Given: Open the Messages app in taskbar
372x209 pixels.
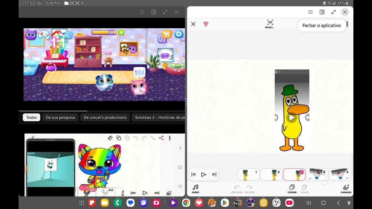Looking at the screenshot, I should [131, 203].
